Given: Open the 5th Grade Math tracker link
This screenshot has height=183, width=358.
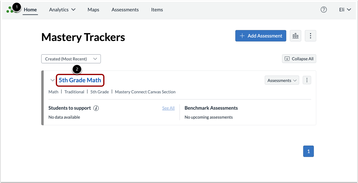Looking at the screenshot, I should coord(80,80).
